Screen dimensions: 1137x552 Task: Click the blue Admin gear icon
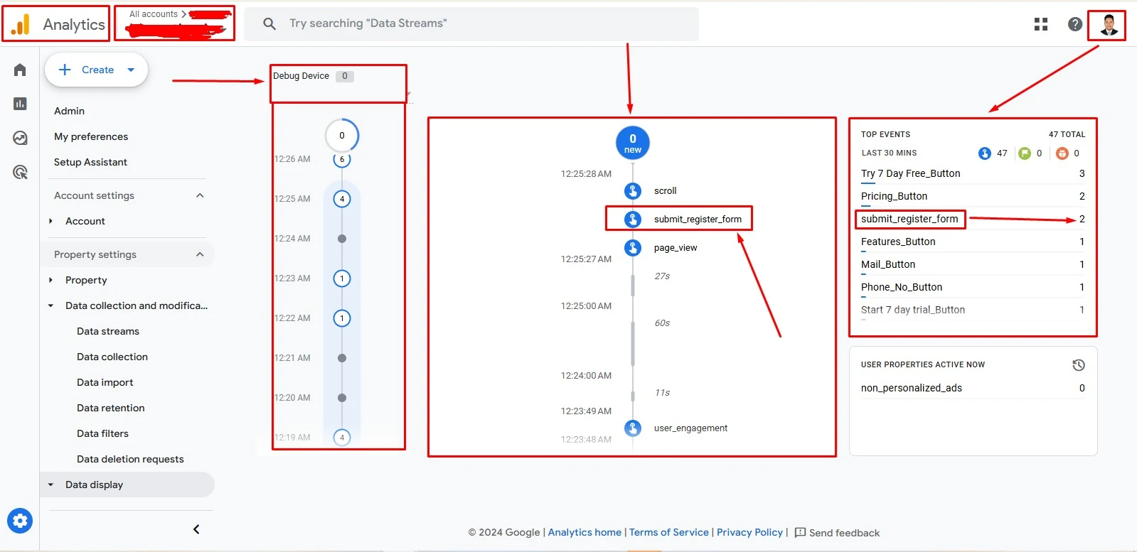[20, 521]
